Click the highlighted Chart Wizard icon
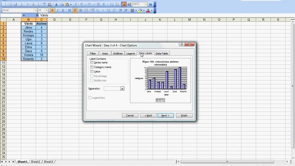The width and height of the screenshot is (295, 166). click(x=124, y=4)
